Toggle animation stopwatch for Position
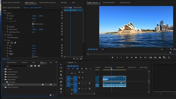176x99 pixels. (7, 16)
